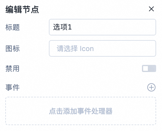
Task: Click the 禁用 label text
Action: point(12,68)
